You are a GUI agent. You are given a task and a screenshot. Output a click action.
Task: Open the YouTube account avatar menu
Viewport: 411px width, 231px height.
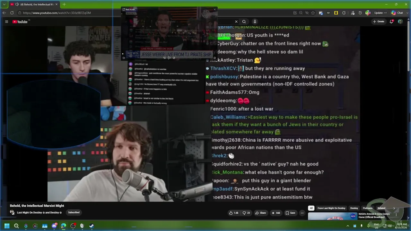(x=400, y=21)
